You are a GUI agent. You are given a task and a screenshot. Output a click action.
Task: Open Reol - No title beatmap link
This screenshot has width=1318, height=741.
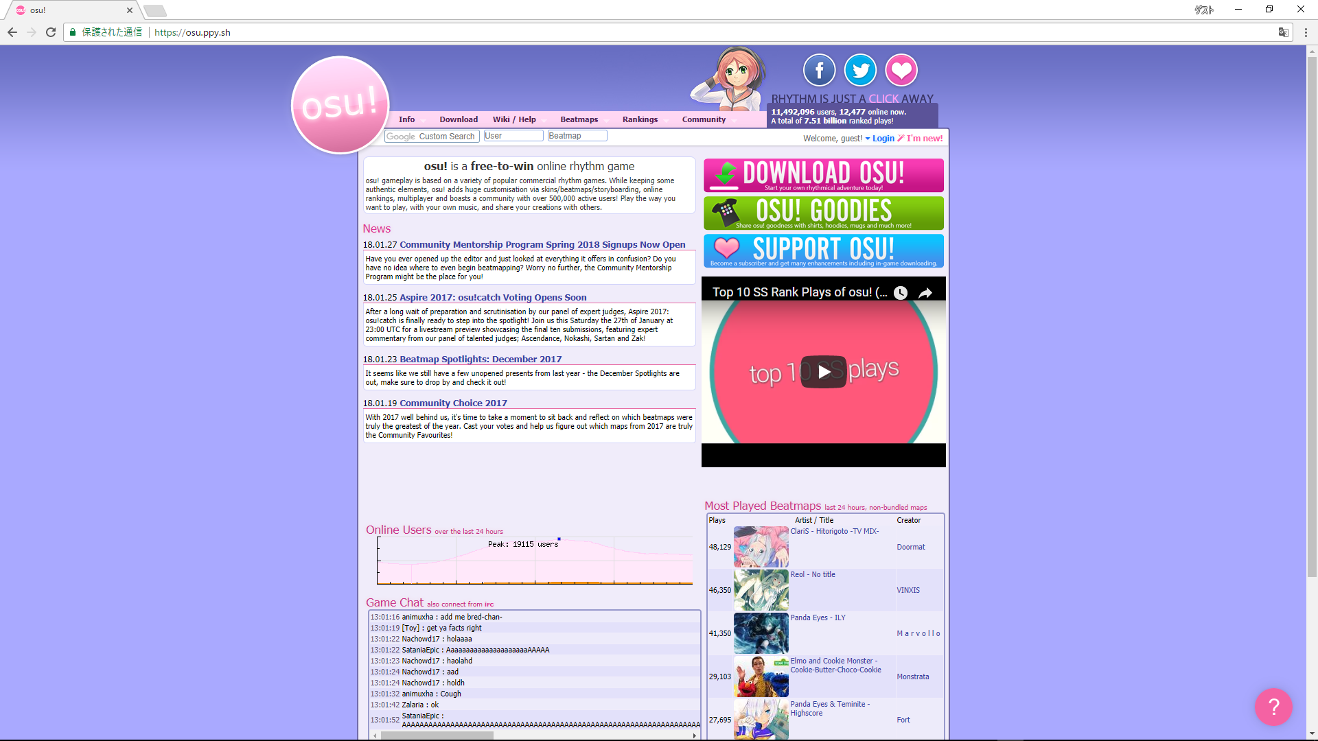tap(813, 575)
